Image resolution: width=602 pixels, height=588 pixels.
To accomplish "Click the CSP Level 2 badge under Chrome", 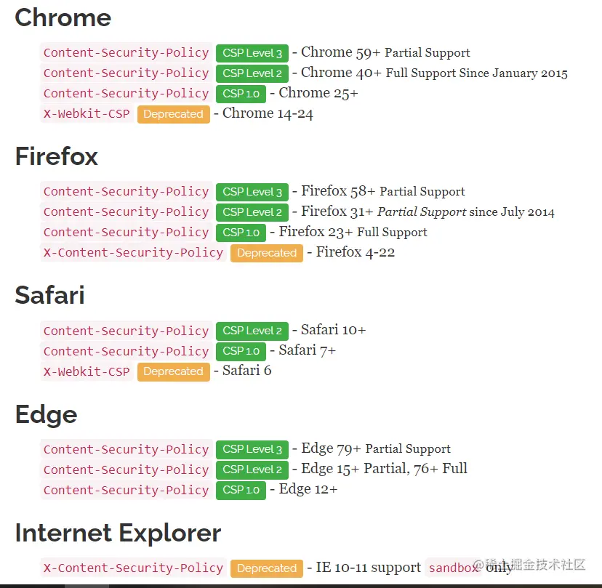I will (252, 73).
